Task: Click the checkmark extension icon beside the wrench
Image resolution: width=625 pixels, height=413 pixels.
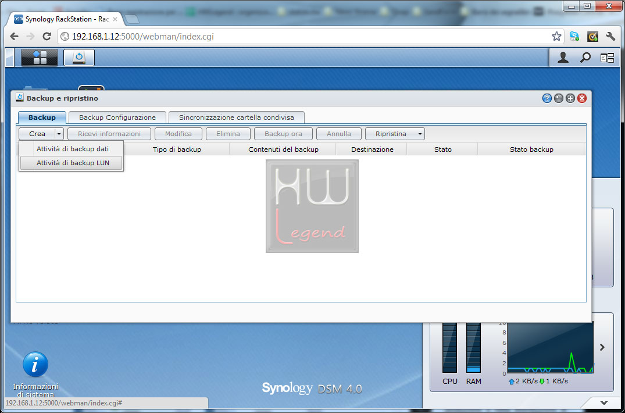Action: tap(592, 37)
